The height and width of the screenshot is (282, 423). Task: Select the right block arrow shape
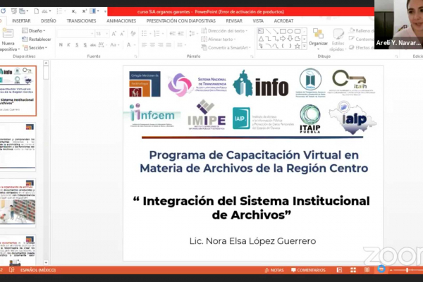click(x=283, y=39)
